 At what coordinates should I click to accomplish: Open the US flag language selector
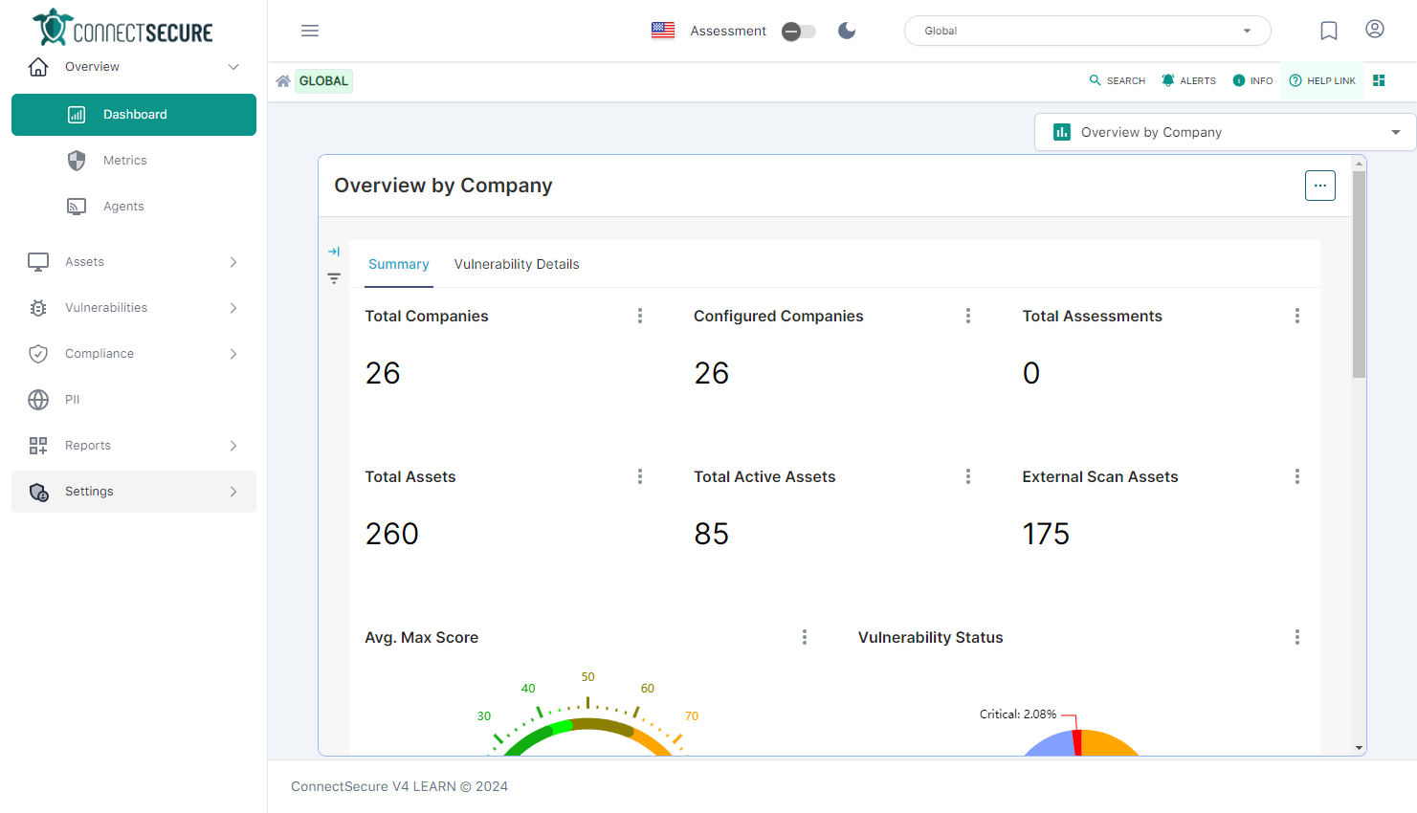point(663,31)
